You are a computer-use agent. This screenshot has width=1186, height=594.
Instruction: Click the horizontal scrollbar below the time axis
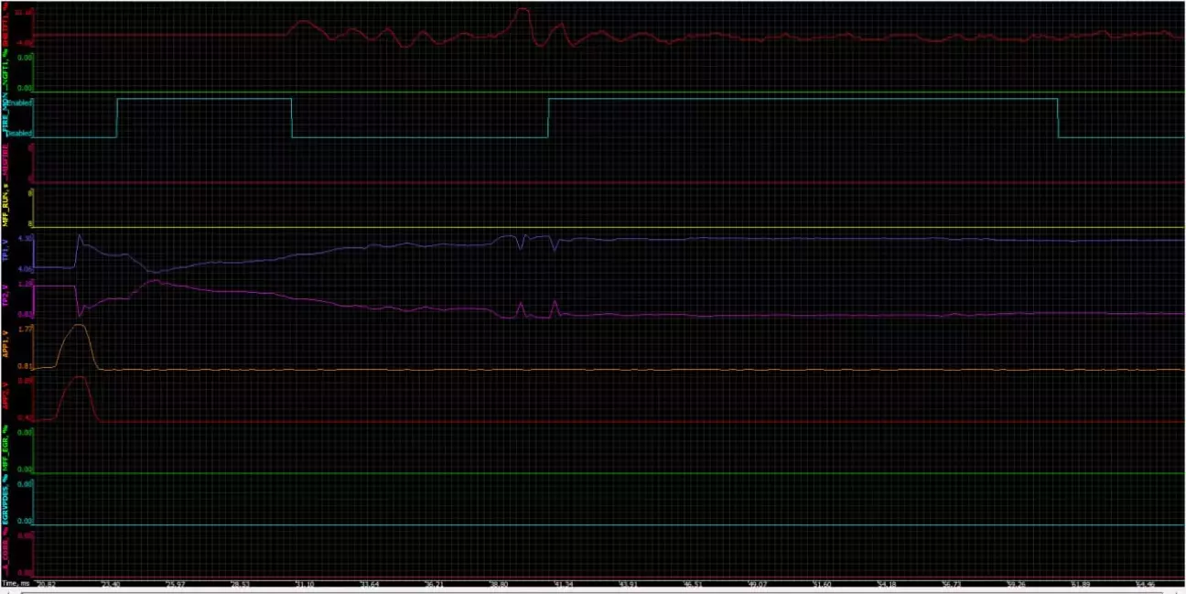(x=593, y=590)
